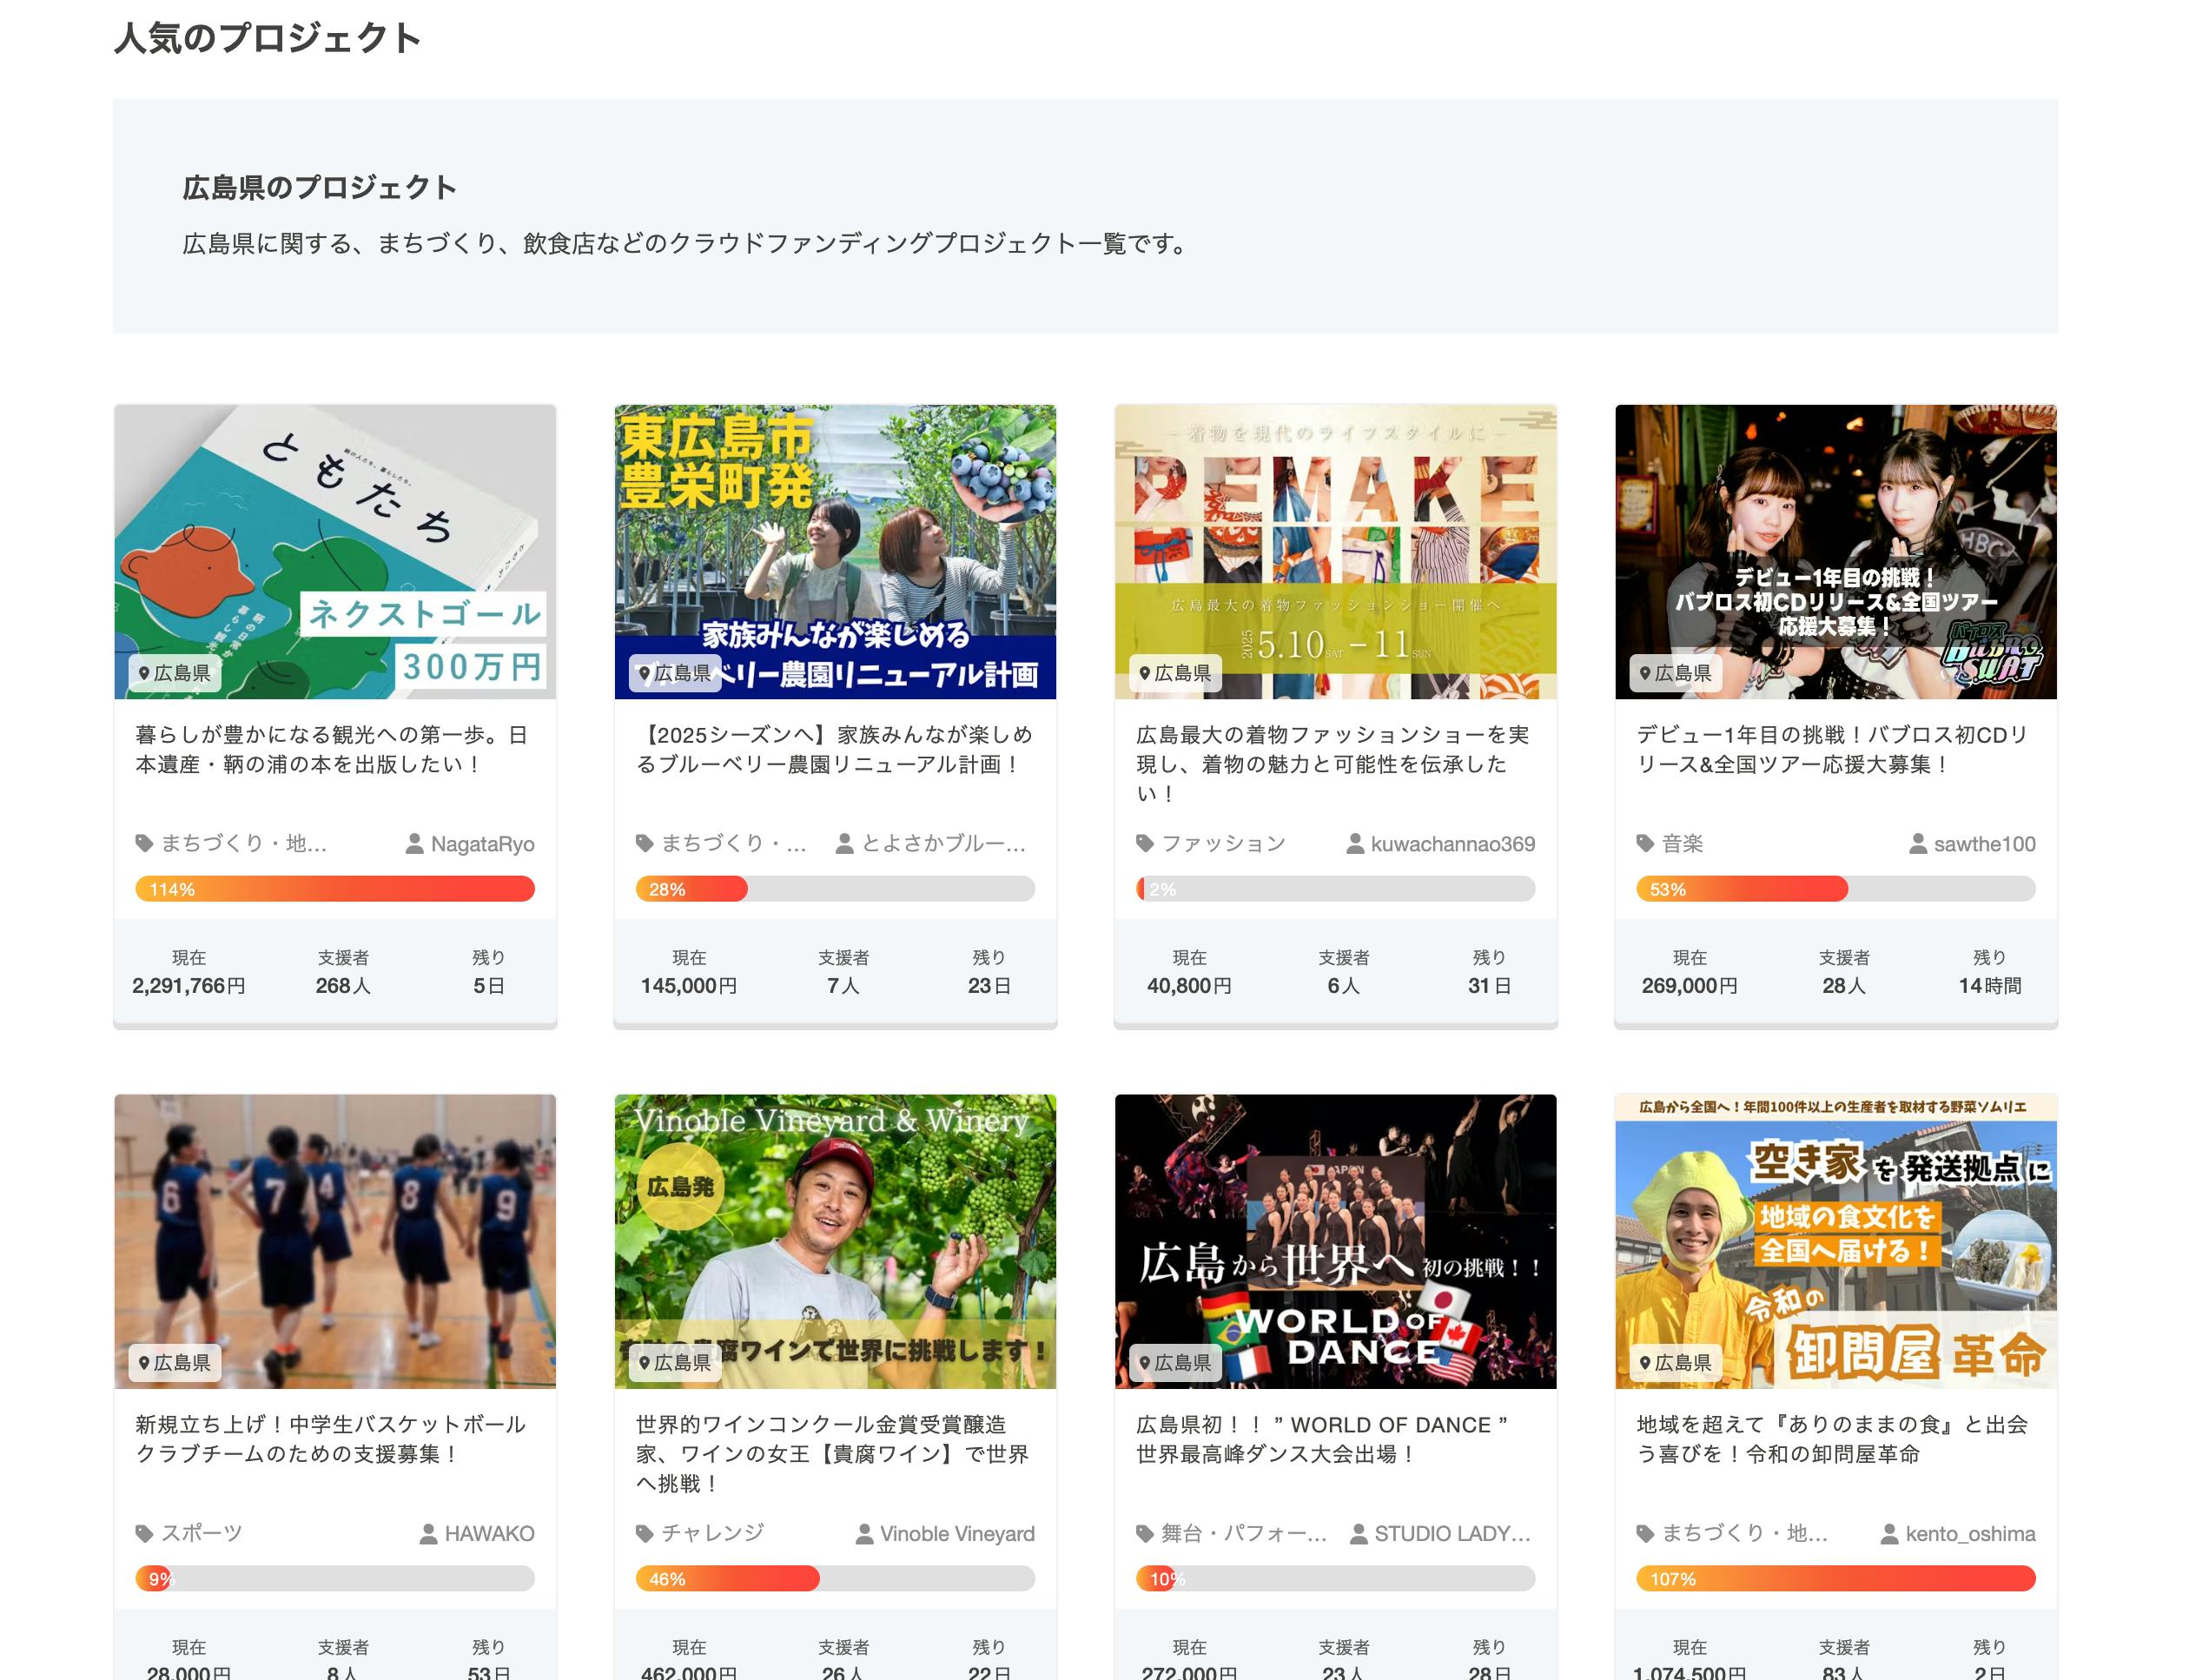Open the kuwachannao369 creator profile
This screenshot has height=1680, width=2189.
point(1452,844)
